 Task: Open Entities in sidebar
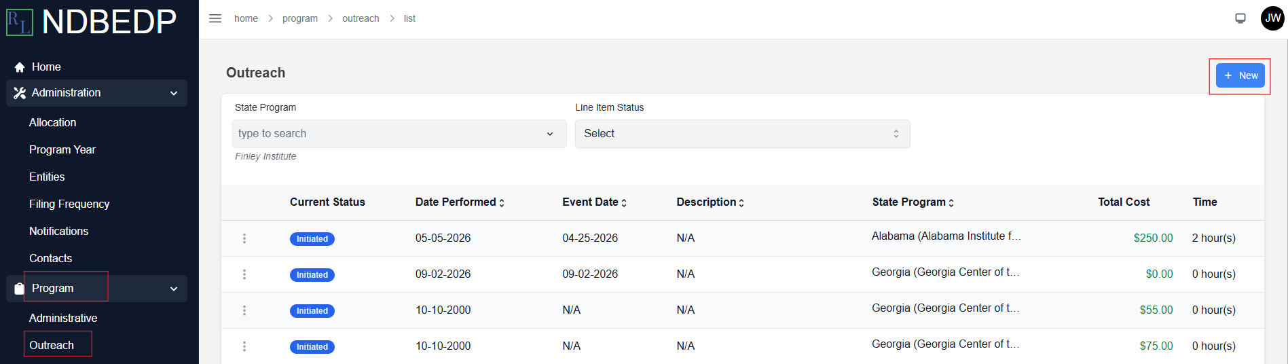tap(47, 177)
